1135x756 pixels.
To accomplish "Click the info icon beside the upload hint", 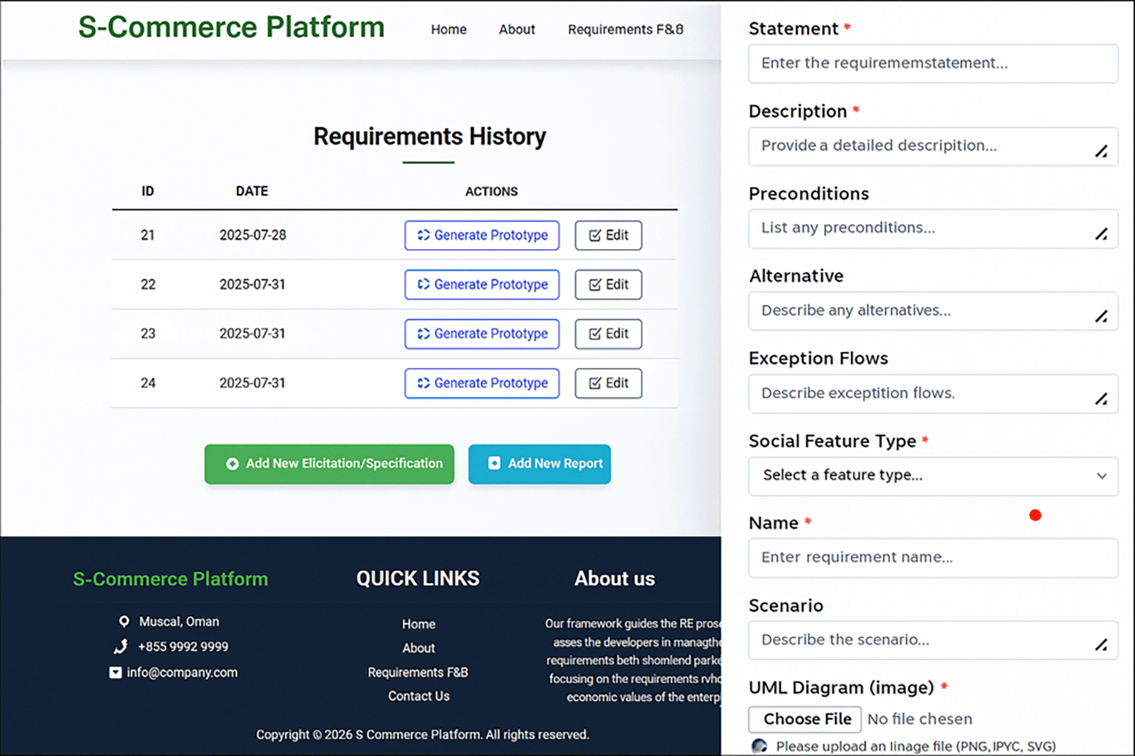I will click(x=759, y=746).
